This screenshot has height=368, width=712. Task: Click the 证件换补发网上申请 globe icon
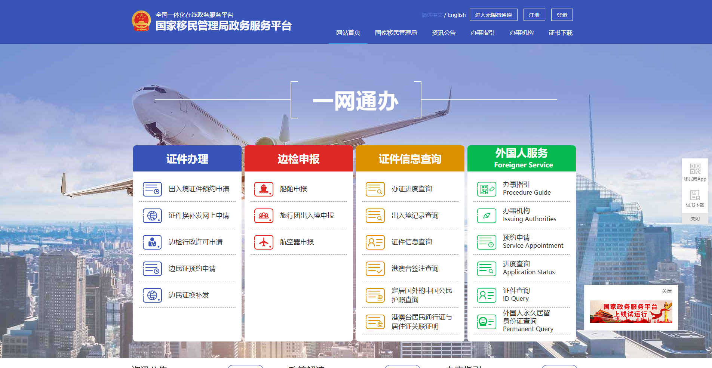[152, 216]
